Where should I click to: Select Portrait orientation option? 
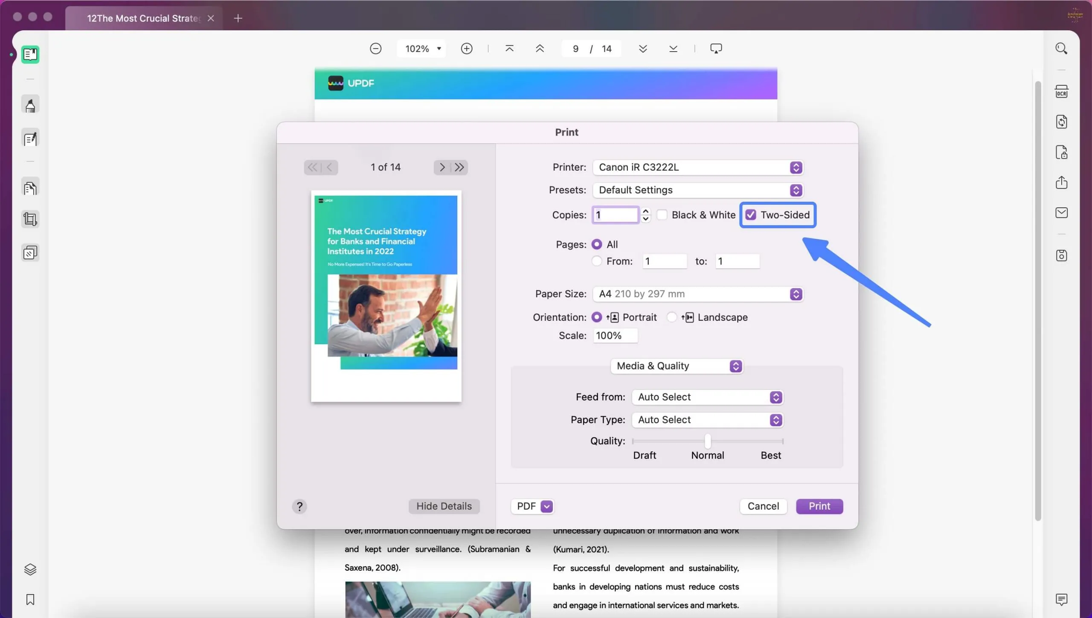[596, 317]
